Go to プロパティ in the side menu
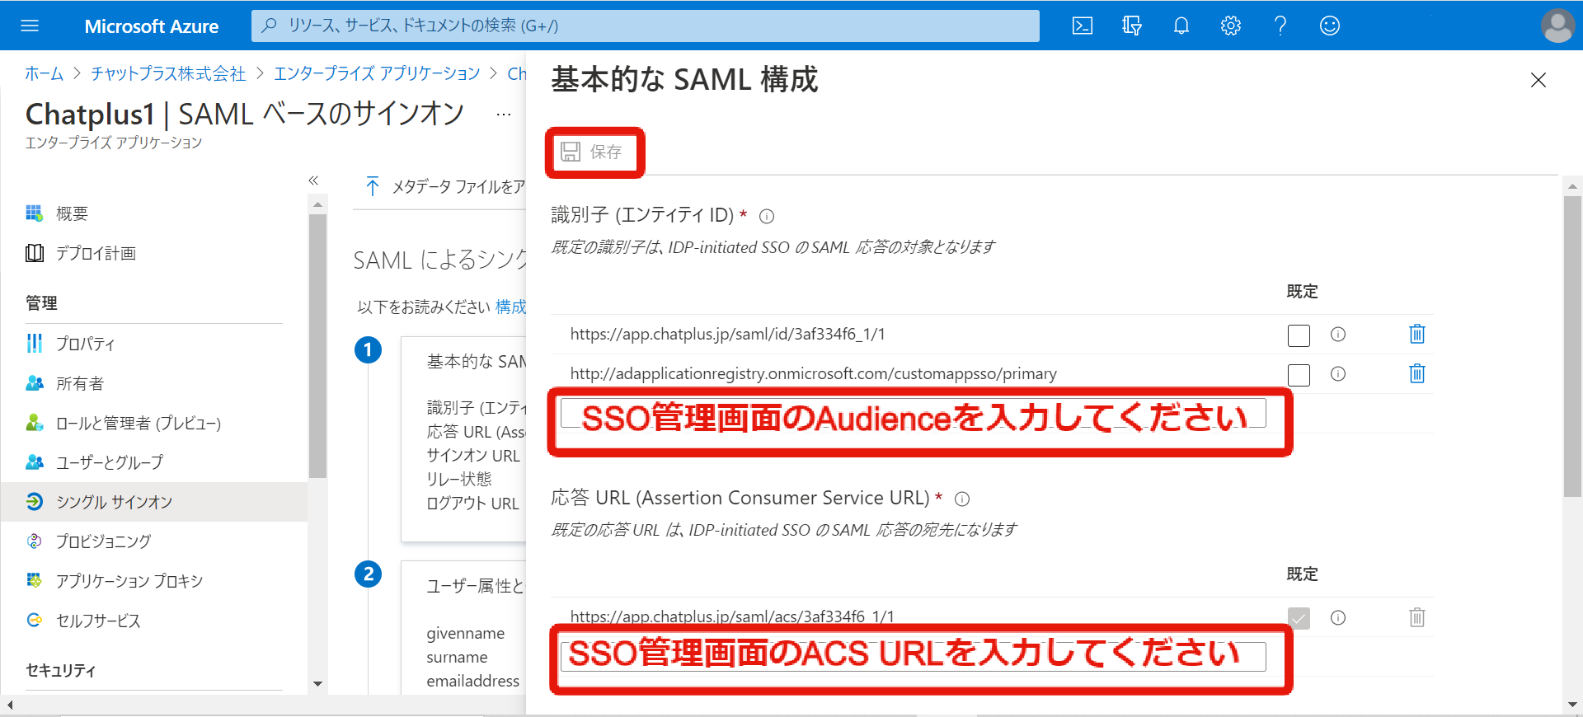1583x717 pixels. [85, 344]
